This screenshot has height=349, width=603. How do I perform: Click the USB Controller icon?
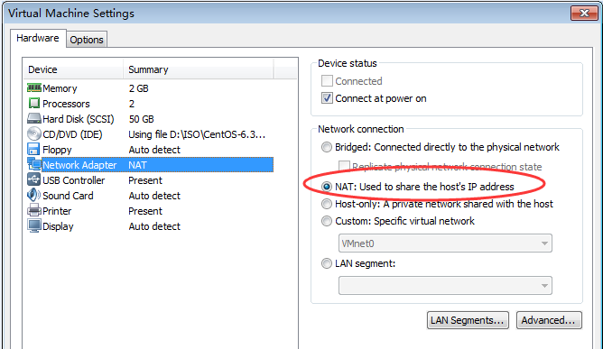[x=33, y=179]
